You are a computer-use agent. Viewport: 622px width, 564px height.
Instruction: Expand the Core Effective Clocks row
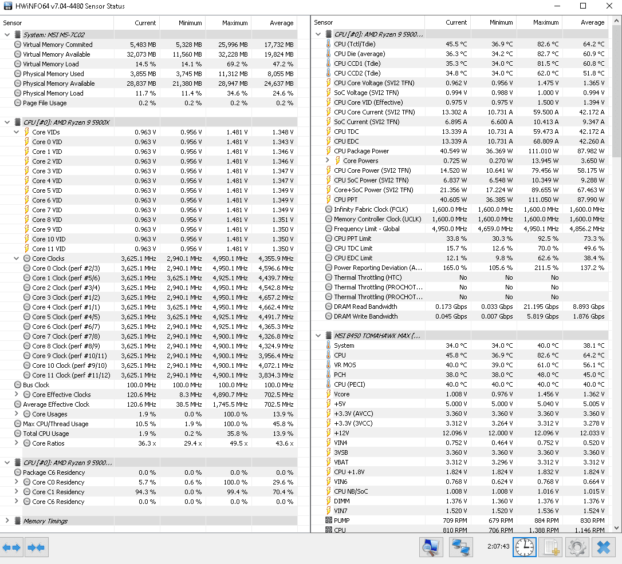click(x=16, y=395)
